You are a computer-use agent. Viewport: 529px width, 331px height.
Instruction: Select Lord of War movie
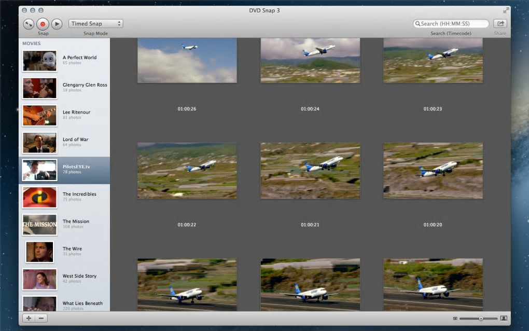64,143
